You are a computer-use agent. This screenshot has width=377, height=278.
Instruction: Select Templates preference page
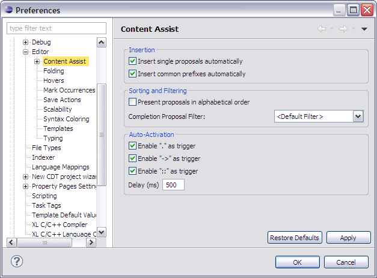[58, 128]
